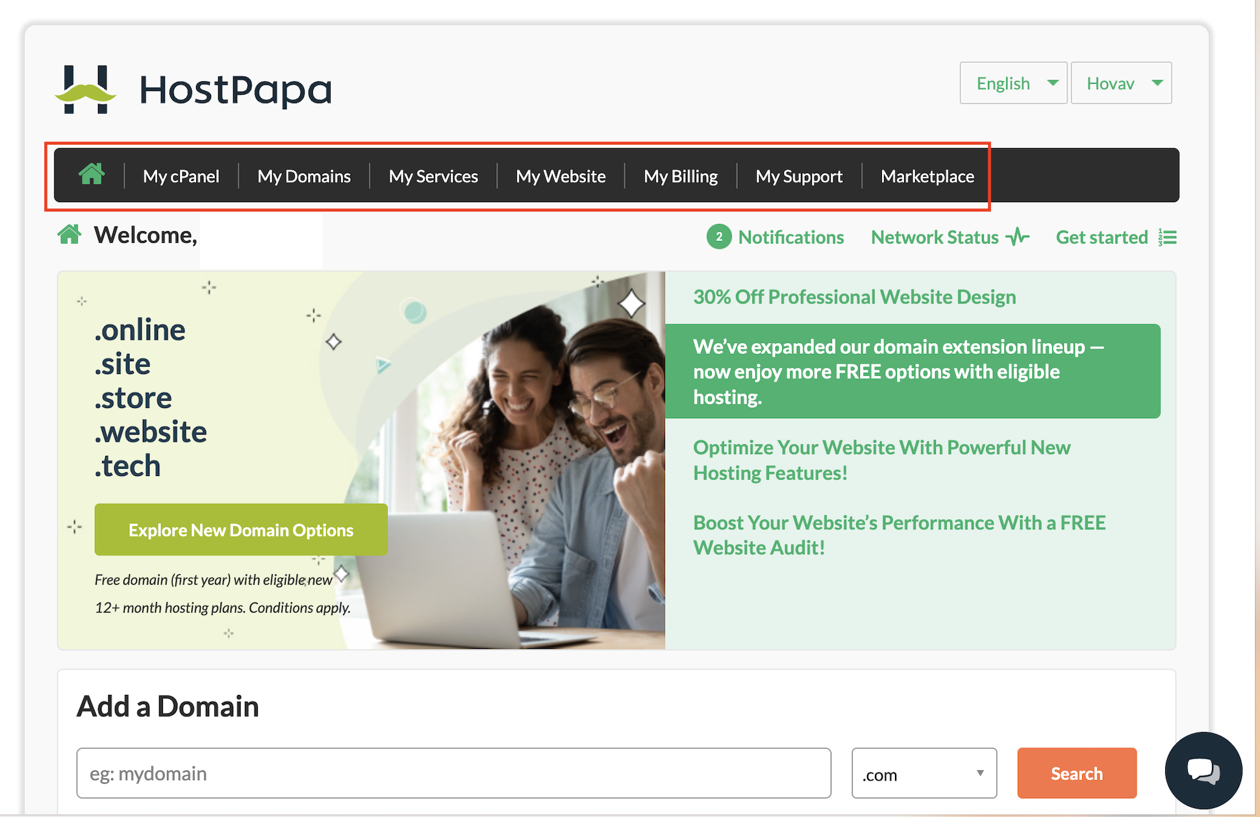
Task: Select My Services in the navigation bar
Action: click(x=433, y=176)
